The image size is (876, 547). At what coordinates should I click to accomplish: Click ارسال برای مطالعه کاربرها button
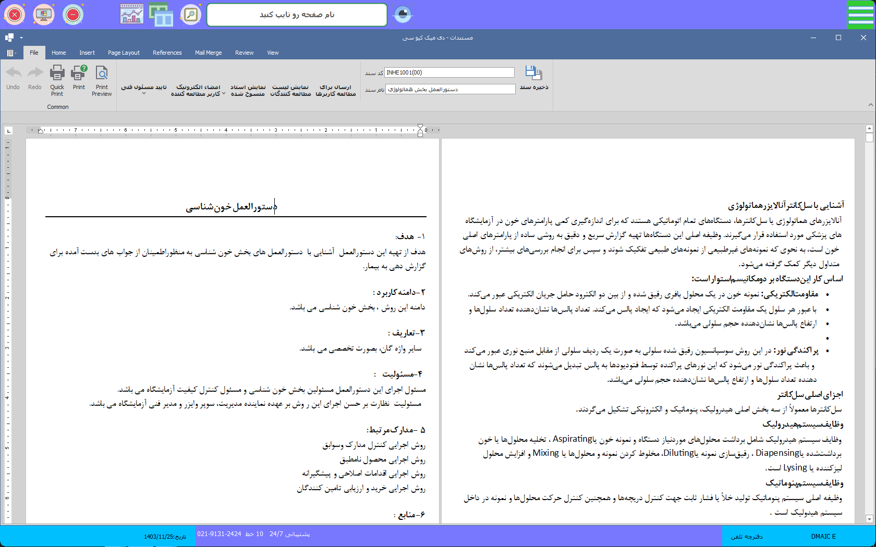336,90
